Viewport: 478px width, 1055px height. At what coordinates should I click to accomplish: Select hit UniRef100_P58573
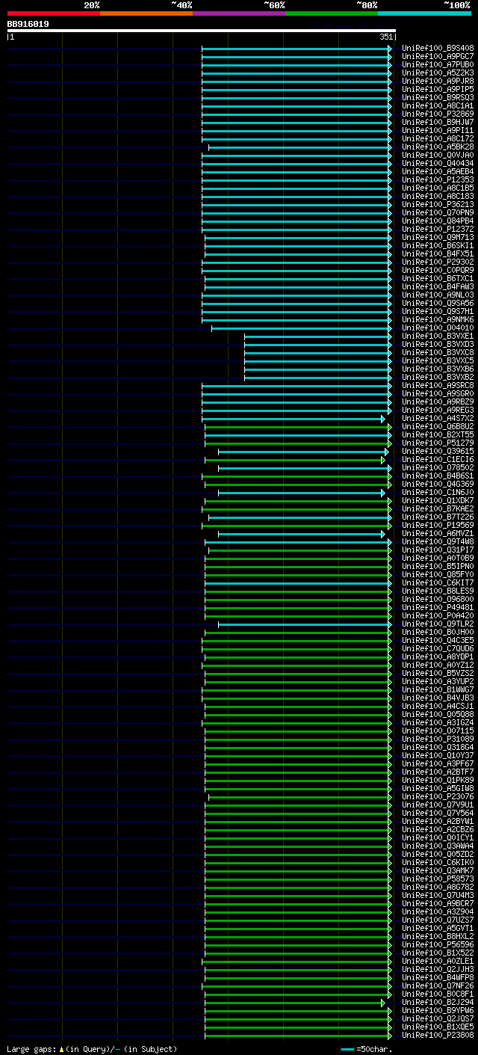438,879
